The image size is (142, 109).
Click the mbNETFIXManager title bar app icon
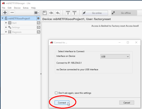3,3
